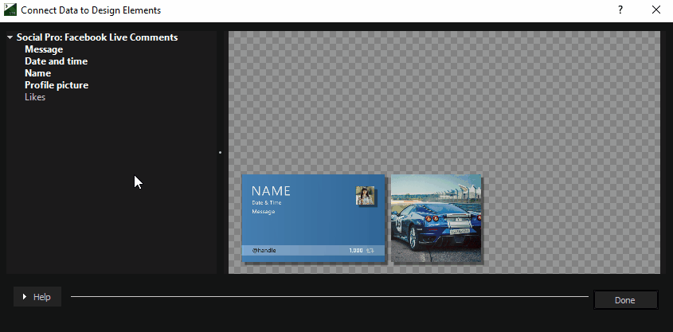Expand the Help section
The image size is (673, 332).
37,297
